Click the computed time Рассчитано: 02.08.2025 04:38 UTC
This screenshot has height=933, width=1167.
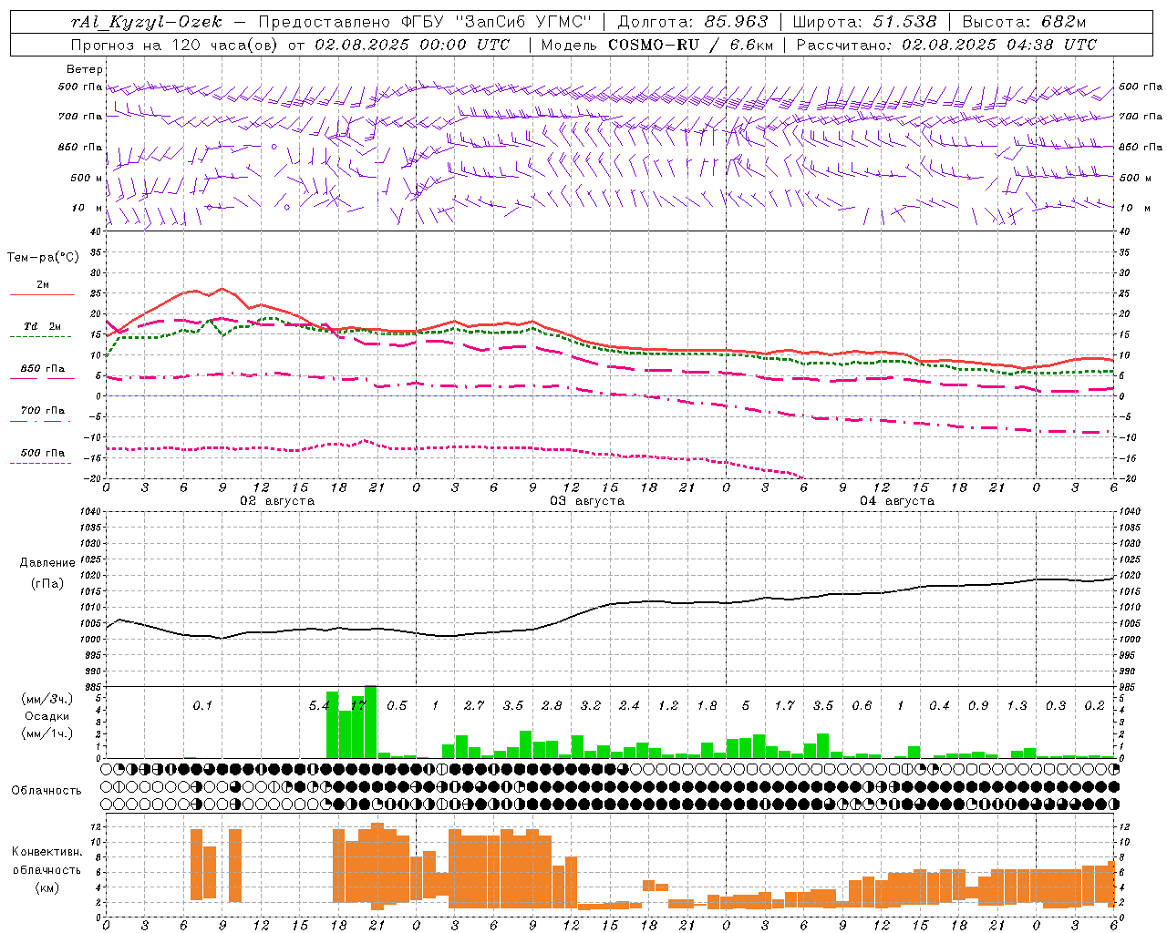coord(946,45)
